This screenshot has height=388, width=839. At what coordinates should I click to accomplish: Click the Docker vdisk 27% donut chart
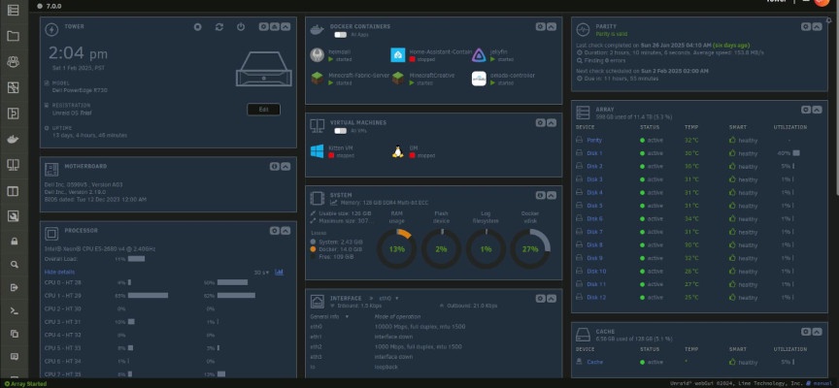tap(530, 249)
